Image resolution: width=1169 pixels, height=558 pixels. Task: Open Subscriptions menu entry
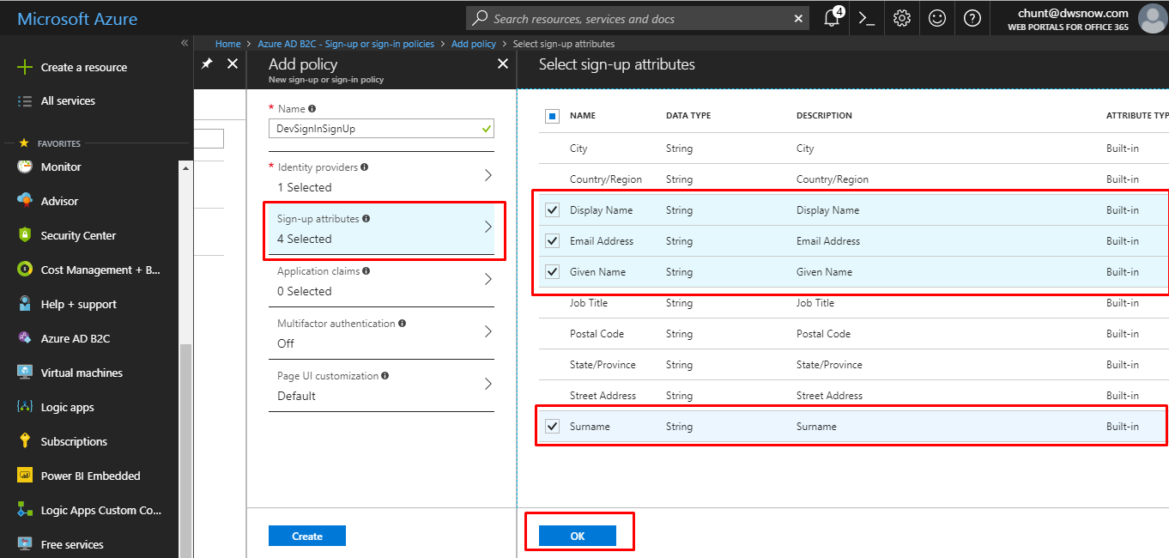click(x=74, y=441)
